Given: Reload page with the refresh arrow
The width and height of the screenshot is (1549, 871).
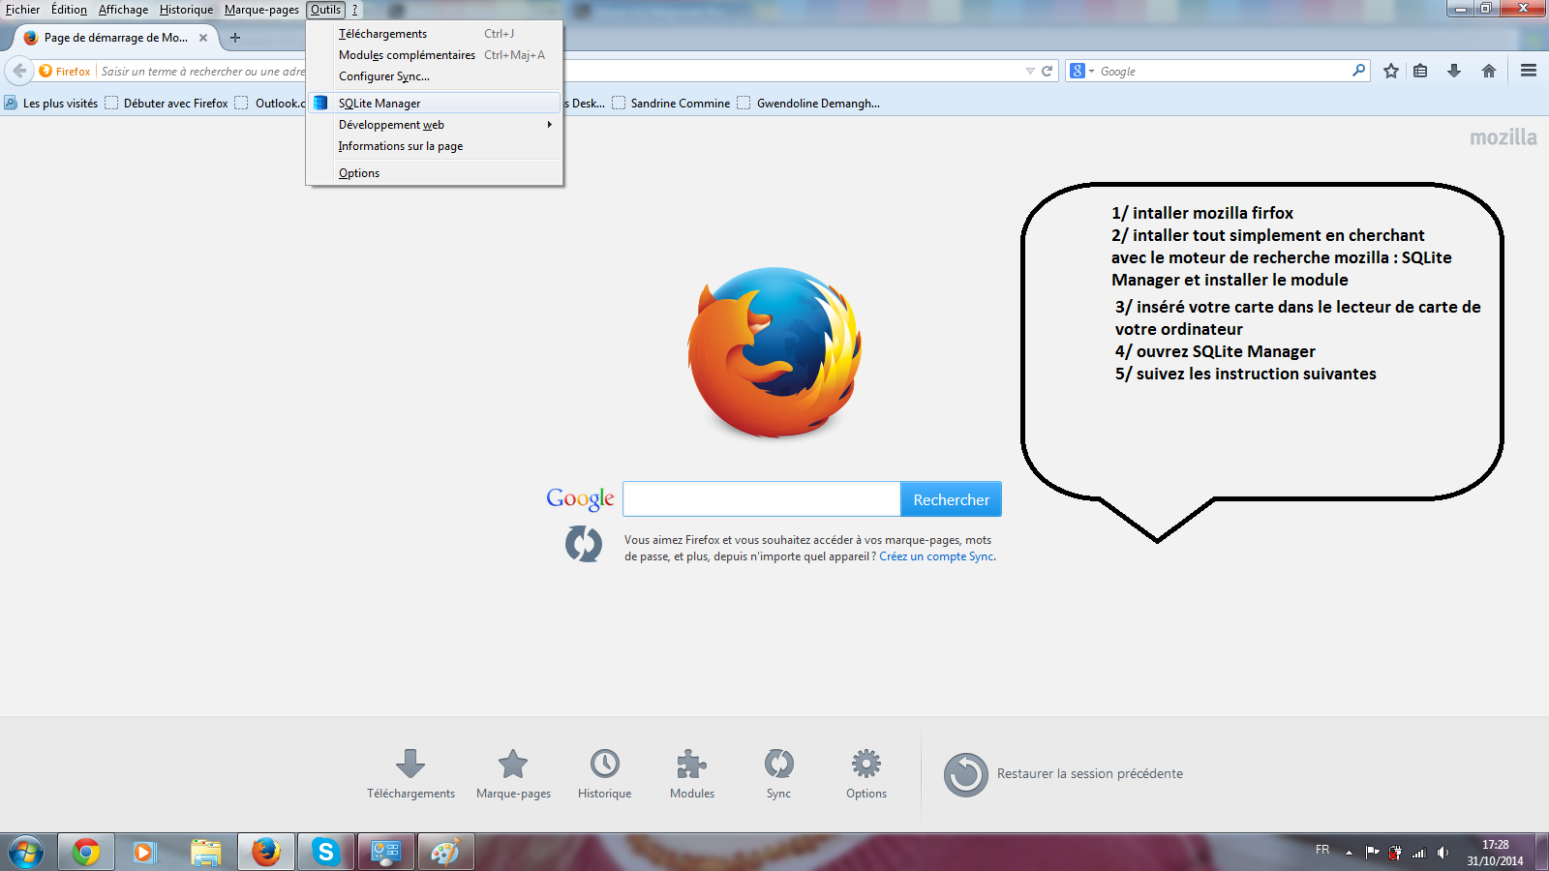Looking at the screenshot, I should click(1047, 71).
